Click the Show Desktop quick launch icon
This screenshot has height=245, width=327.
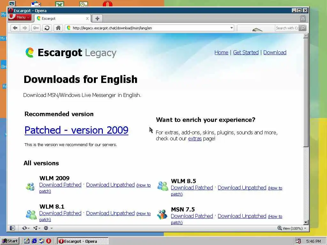27,241
